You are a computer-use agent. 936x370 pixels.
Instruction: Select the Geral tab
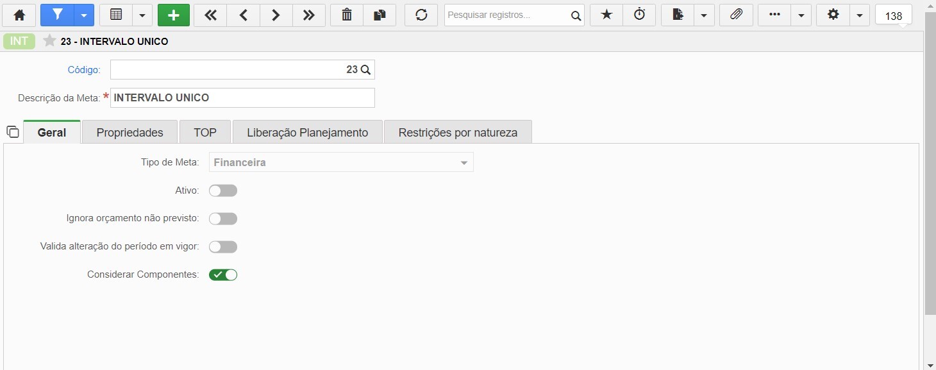pyautogui.click(x=52, y=132)
